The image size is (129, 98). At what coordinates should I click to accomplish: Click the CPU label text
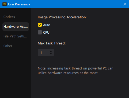click(46, 32)
